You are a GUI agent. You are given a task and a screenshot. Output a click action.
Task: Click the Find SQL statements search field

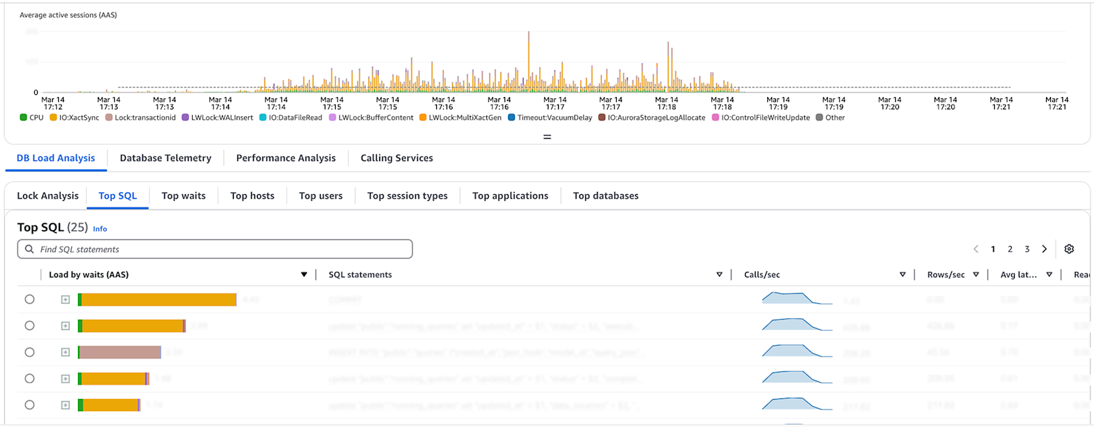click(x=219, y=249)
